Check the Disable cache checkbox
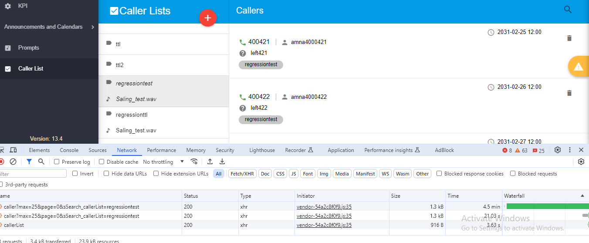The height and width of the screenshot is (243, 589). [102, 162]
